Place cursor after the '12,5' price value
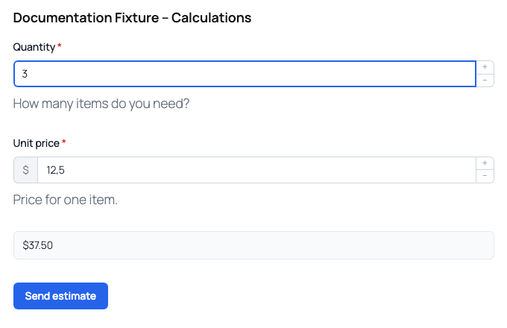 [x=66, y=170]
